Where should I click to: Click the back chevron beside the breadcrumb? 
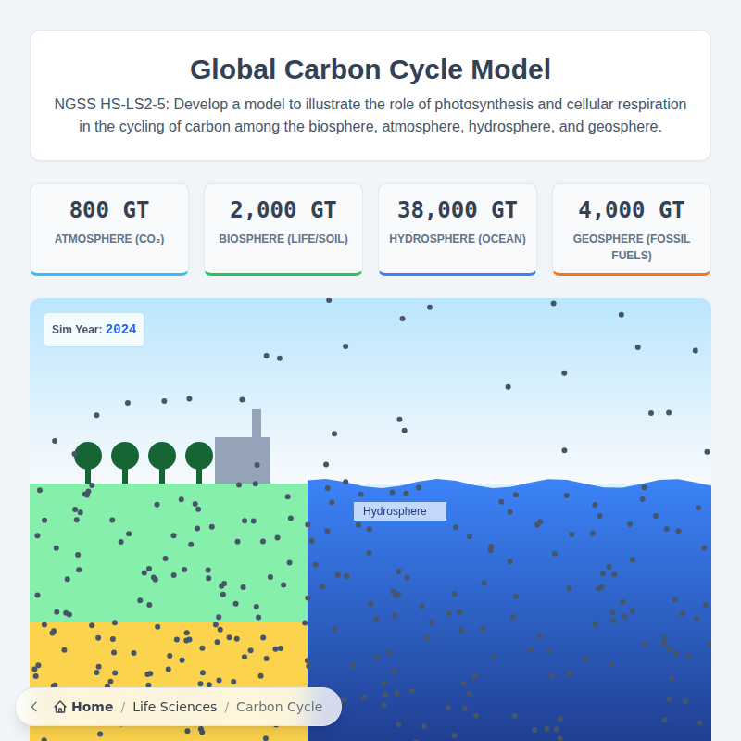tap(33, 707)
